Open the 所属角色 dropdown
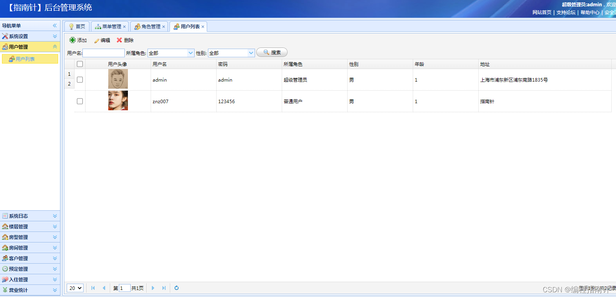The width and height of the screenshot is (616, 297). pos(191,53)
